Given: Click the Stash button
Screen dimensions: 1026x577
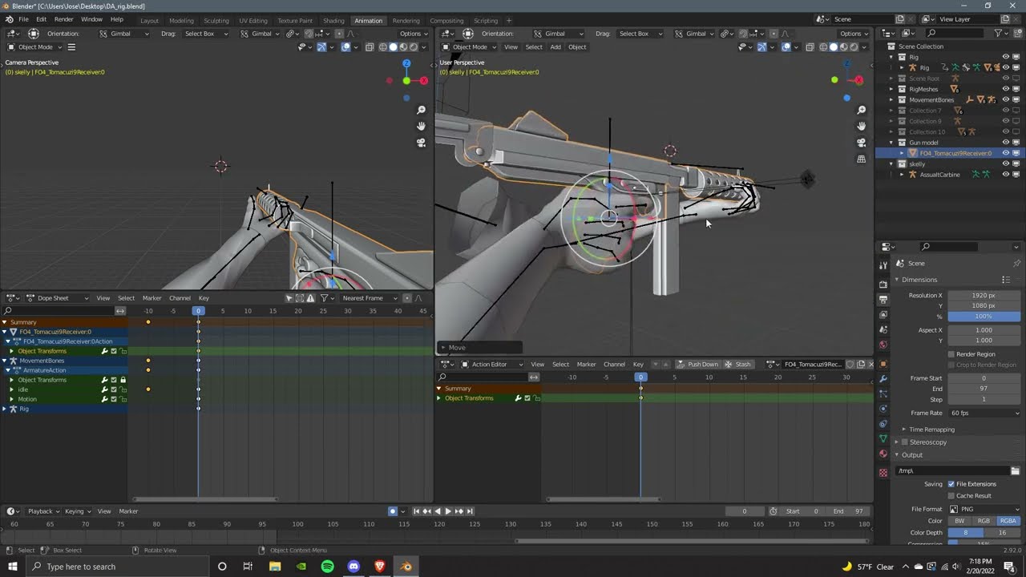Looking at the screenshot, I should pyautogui.click(x=738, y=365).
